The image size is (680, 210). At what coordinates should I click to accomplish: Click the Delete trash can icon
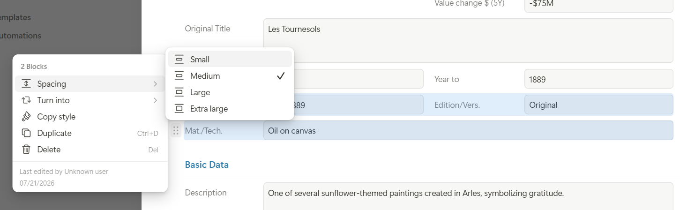(x=26, y=150)
